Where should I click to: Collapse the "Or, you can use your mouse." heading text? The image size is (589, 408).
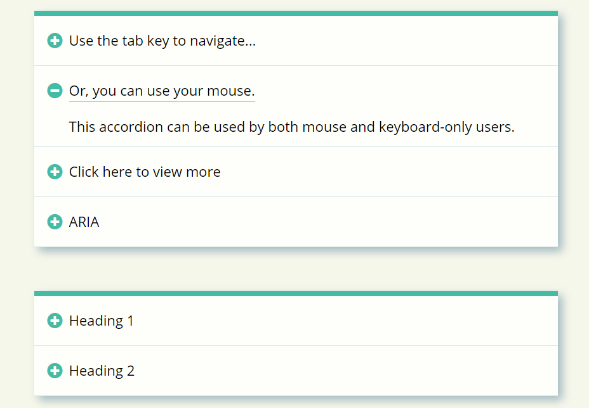tap(162, 91)
